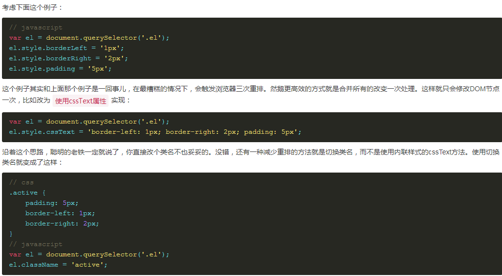Click the paragraph beginning "沿着这个思路"

251,152
